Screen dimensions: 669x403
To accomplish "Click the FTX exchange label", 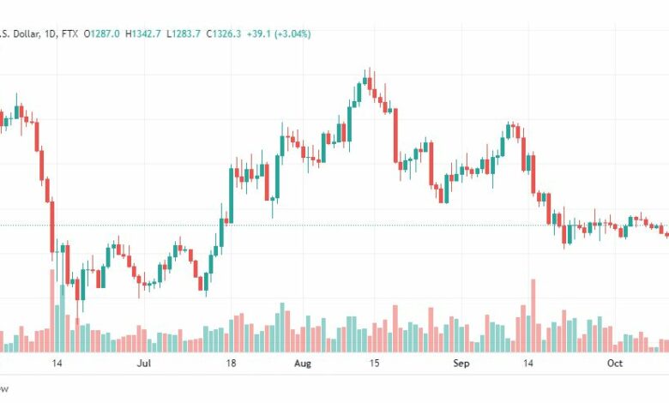I will 70,33.
